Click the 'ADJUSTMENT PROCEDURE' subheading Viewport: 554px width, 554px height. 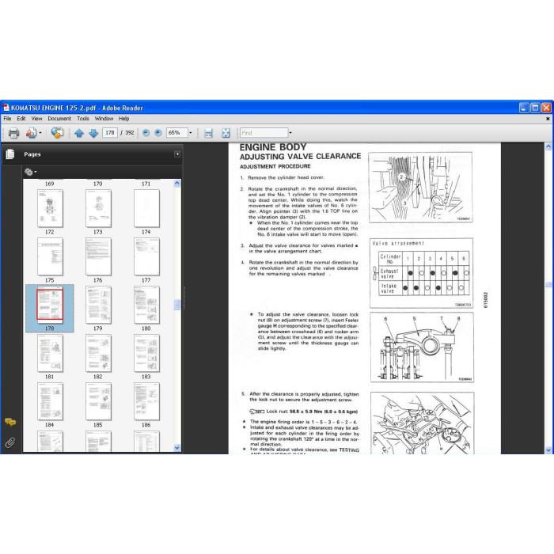tap(275, 166)
